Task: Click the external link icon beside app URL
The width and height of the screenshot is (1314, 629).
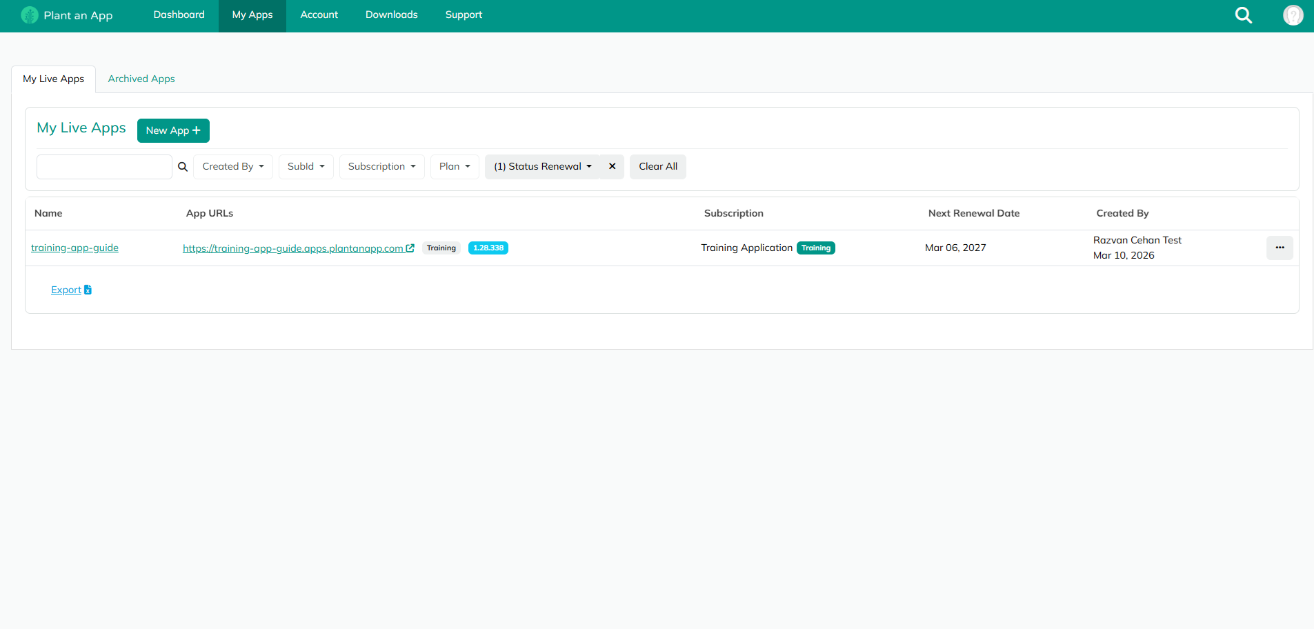Action: [410, 248]
